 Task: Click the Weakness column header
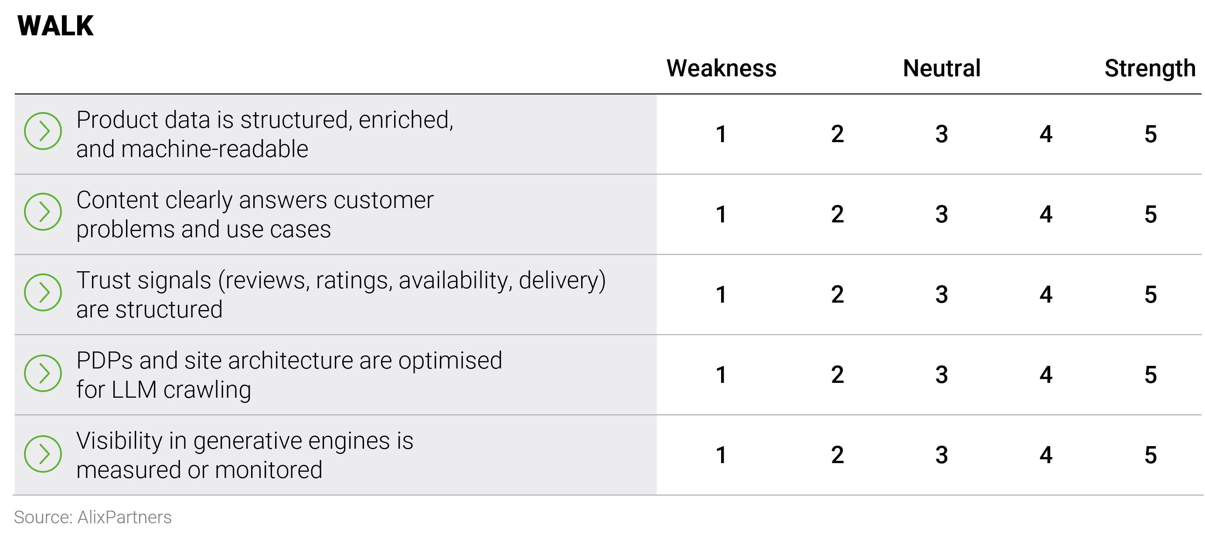tap(721, 68)
